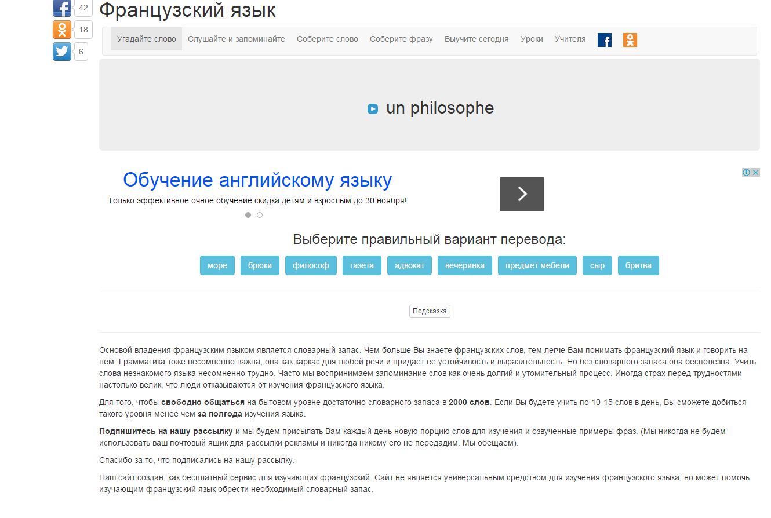This screenshot has width=771, height=518.
Task: Click the ad's next arrow button
Action: 522,194
